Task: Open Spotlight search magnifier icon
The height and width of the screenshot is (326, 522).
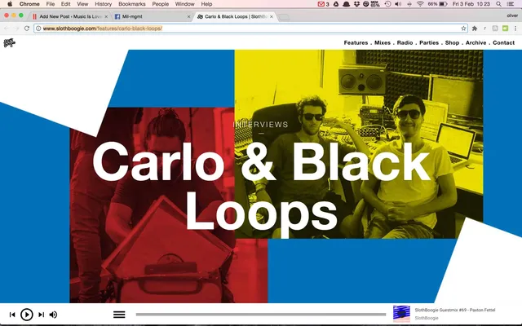Action: [x=498, y=4]
